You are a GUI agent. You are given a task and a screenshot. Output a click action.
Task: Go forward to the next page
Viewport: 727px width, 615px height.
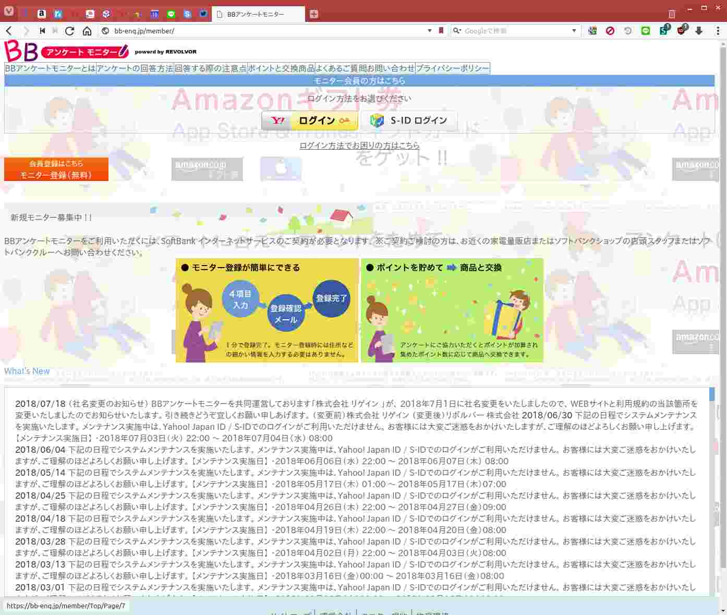click(26, 31)
